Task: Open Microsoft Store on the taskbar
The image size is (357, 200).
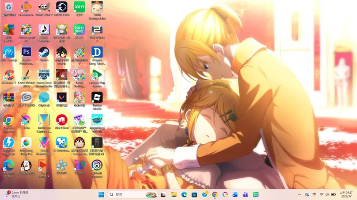Action: point(194,195)
